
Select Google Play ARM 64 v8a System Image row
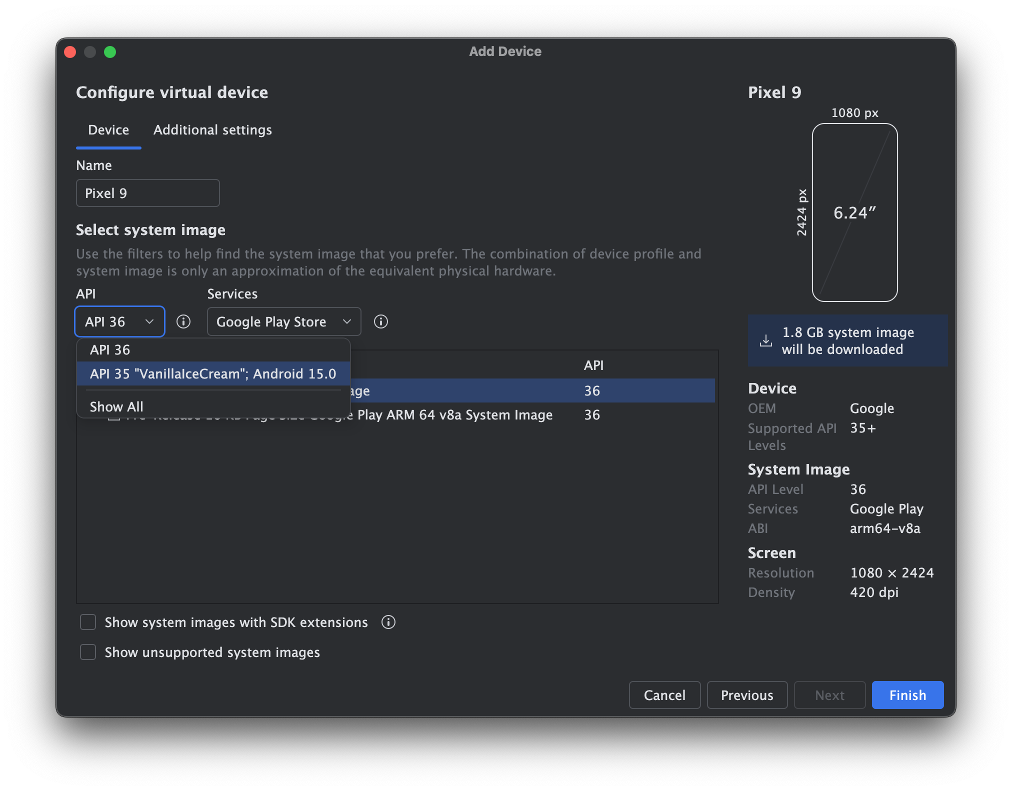click(454, 415)
